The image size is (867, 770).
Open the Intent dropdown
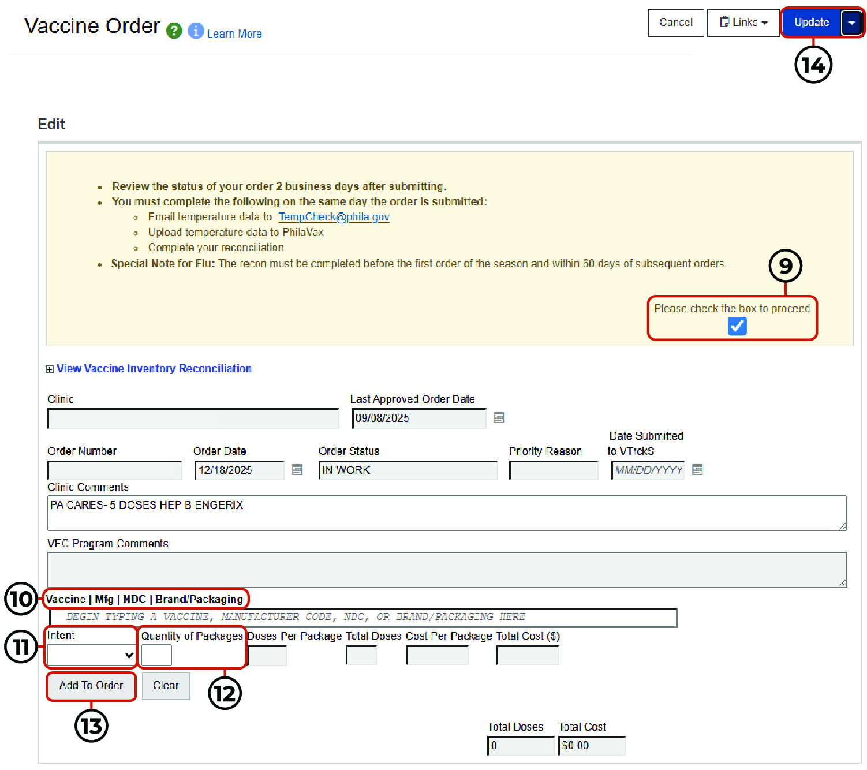(91, 655)
